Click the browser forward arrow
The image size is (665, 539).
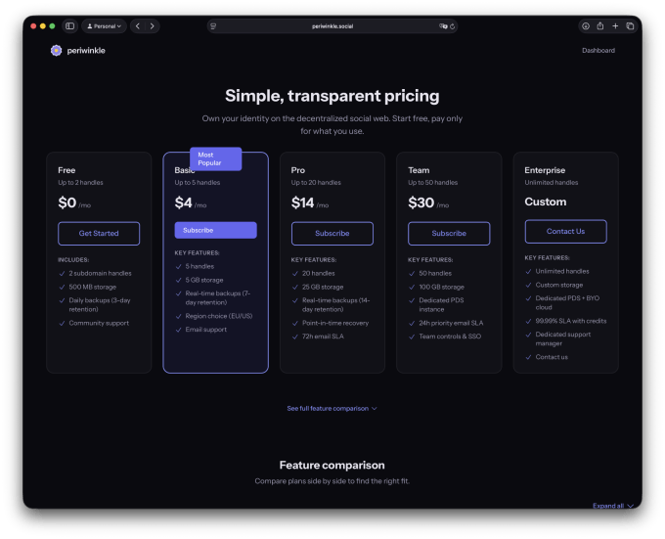tap(153, 26)
